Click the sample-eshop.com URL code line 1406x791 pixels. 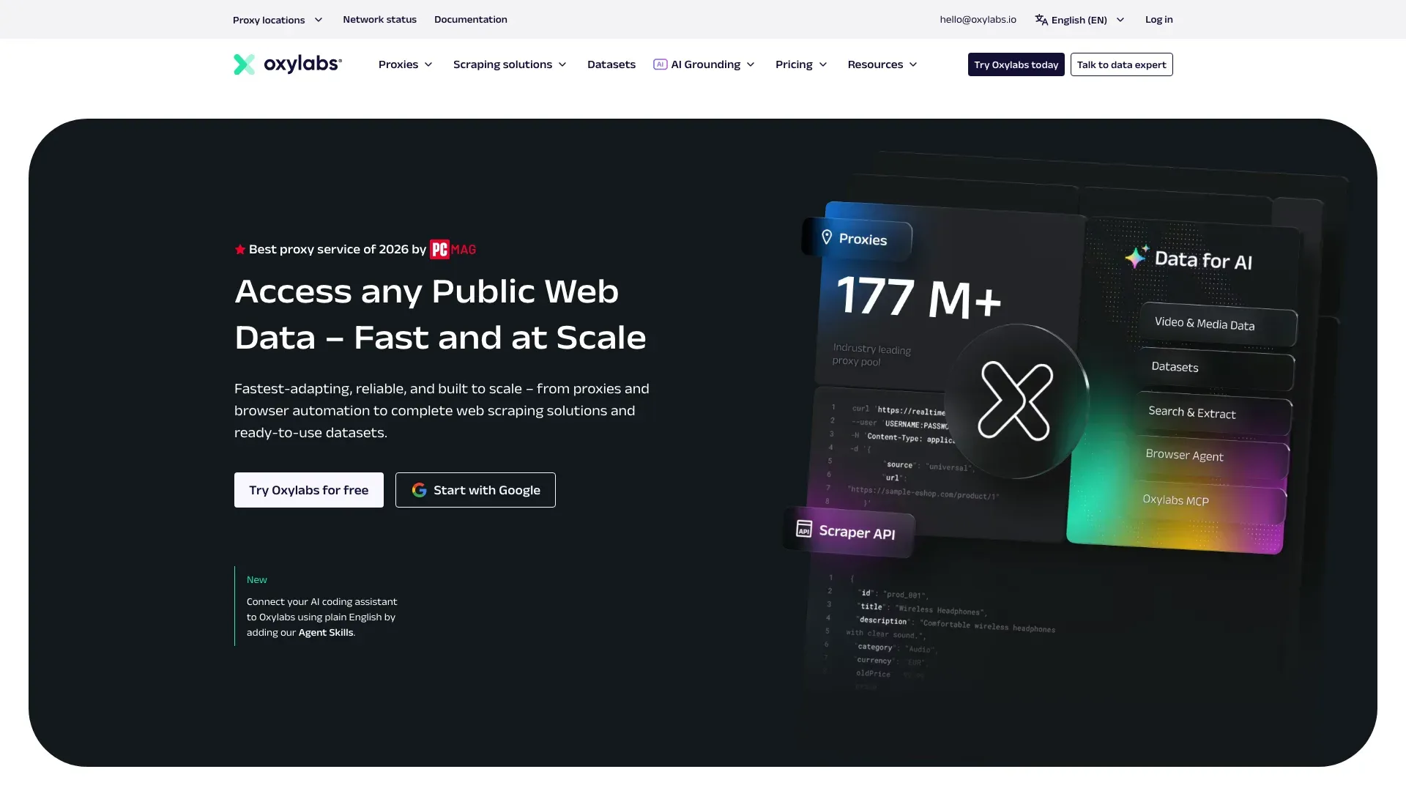pos(923,492)
